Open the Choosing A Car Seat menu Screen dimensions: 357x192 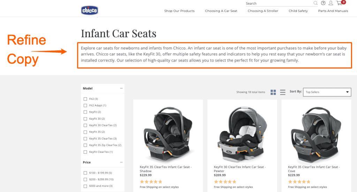(x=221, y=11)
